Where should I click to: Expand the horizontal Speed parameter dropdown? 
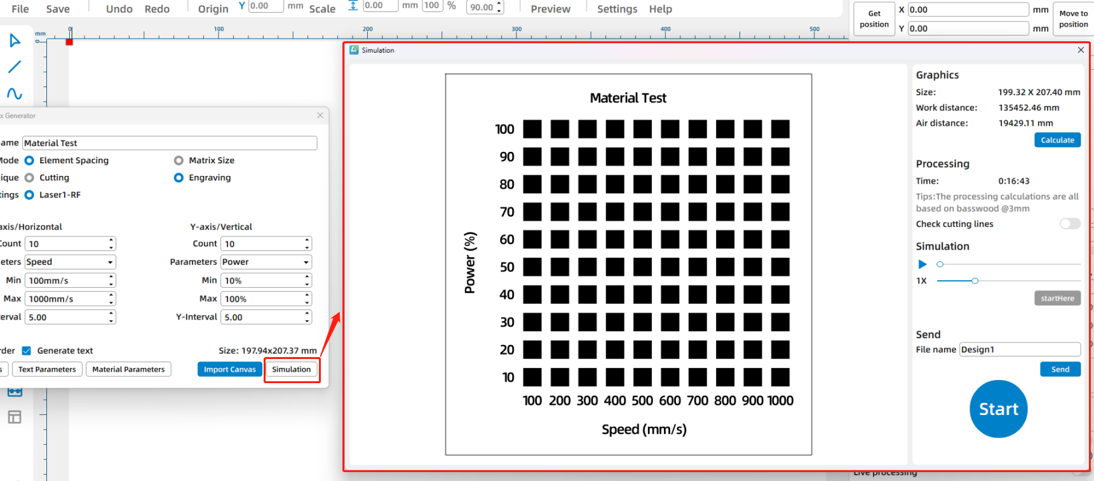[x=70, y=262]
